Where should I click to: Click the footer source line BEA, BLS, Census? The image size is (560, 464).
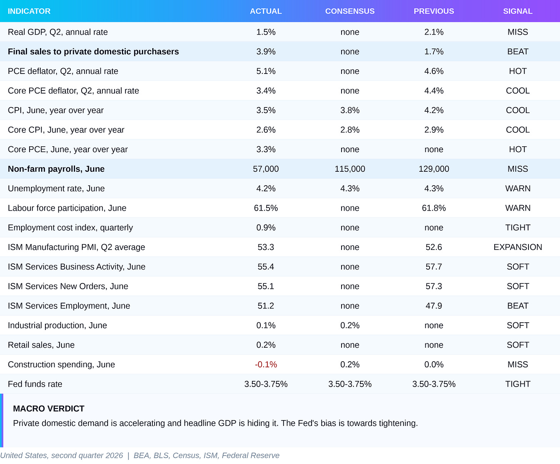(x=207, y=456)
